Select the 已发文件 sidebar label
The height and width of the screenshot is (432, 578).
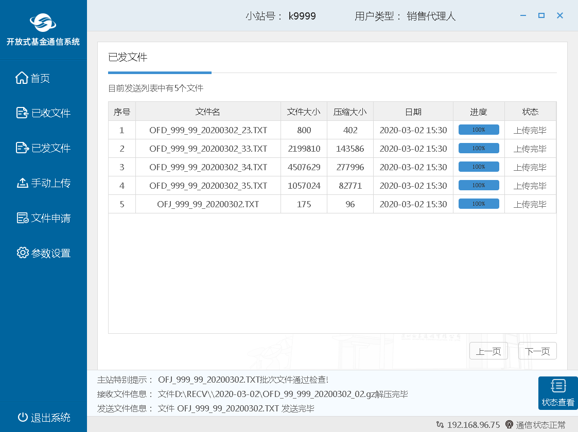pos(51,148)
